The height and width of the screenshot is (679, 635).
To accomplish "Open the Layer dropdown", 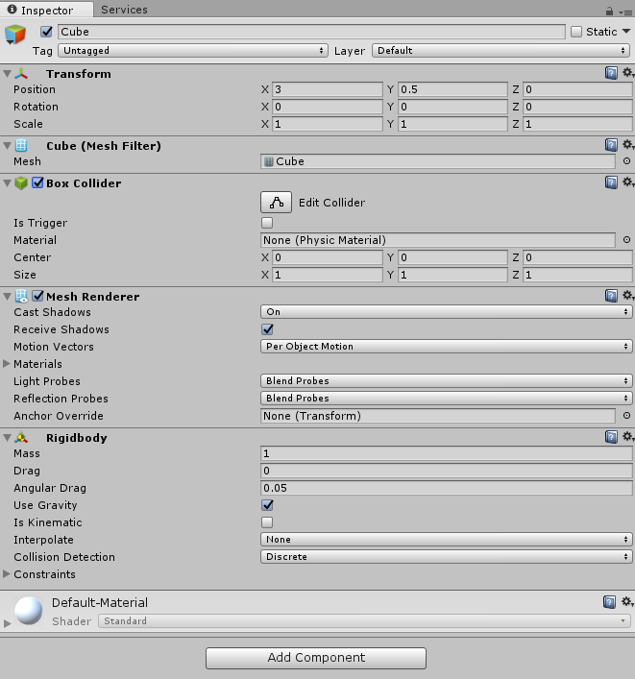I will click(x=501, y=50).
